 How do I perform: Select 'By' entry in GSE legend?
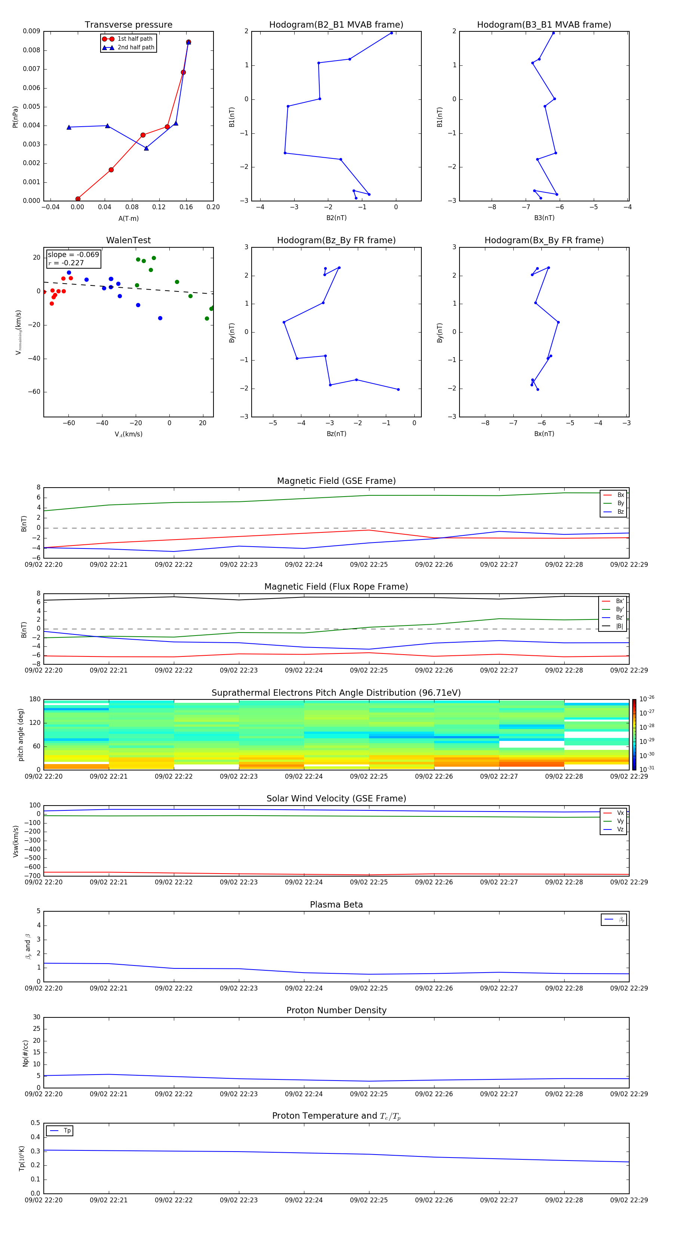[614, 504]
